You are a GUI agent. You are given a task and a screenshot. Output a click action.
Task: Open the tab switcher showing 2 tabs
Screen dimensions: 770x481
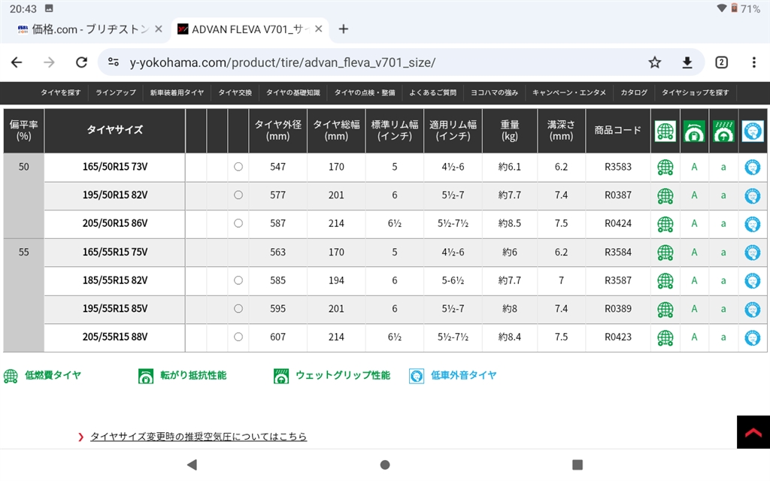pos(721,62)
